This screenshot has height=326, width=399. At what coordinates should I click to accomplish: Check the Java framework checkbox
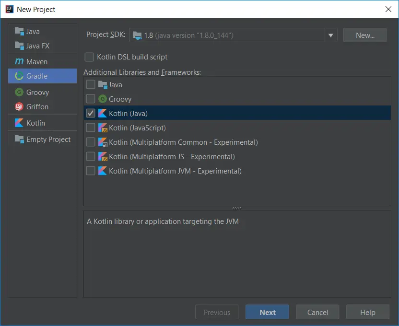point(91,84)
